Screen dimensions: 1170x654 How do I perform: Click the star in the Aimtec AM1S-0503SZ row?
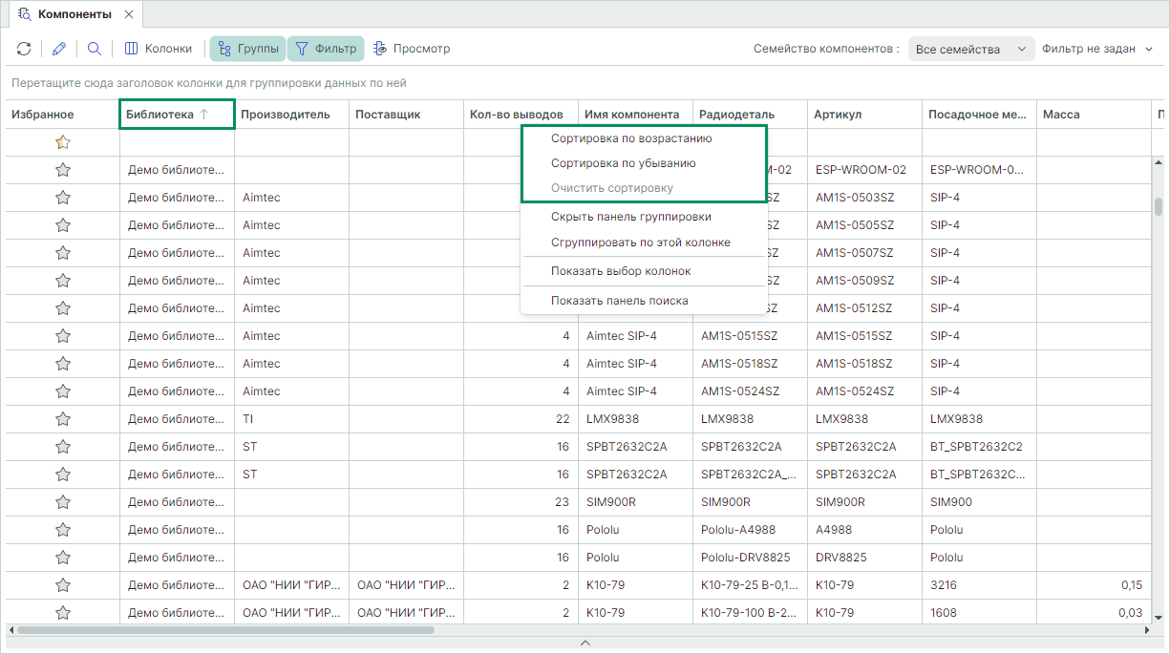63,198
